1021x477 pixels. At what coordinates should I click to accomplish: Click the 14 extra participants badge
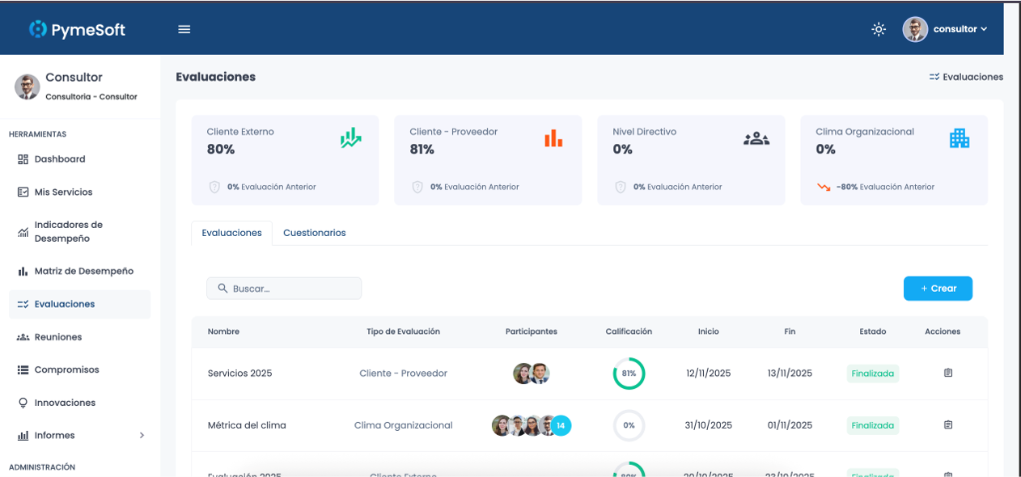tap(561, 425)
